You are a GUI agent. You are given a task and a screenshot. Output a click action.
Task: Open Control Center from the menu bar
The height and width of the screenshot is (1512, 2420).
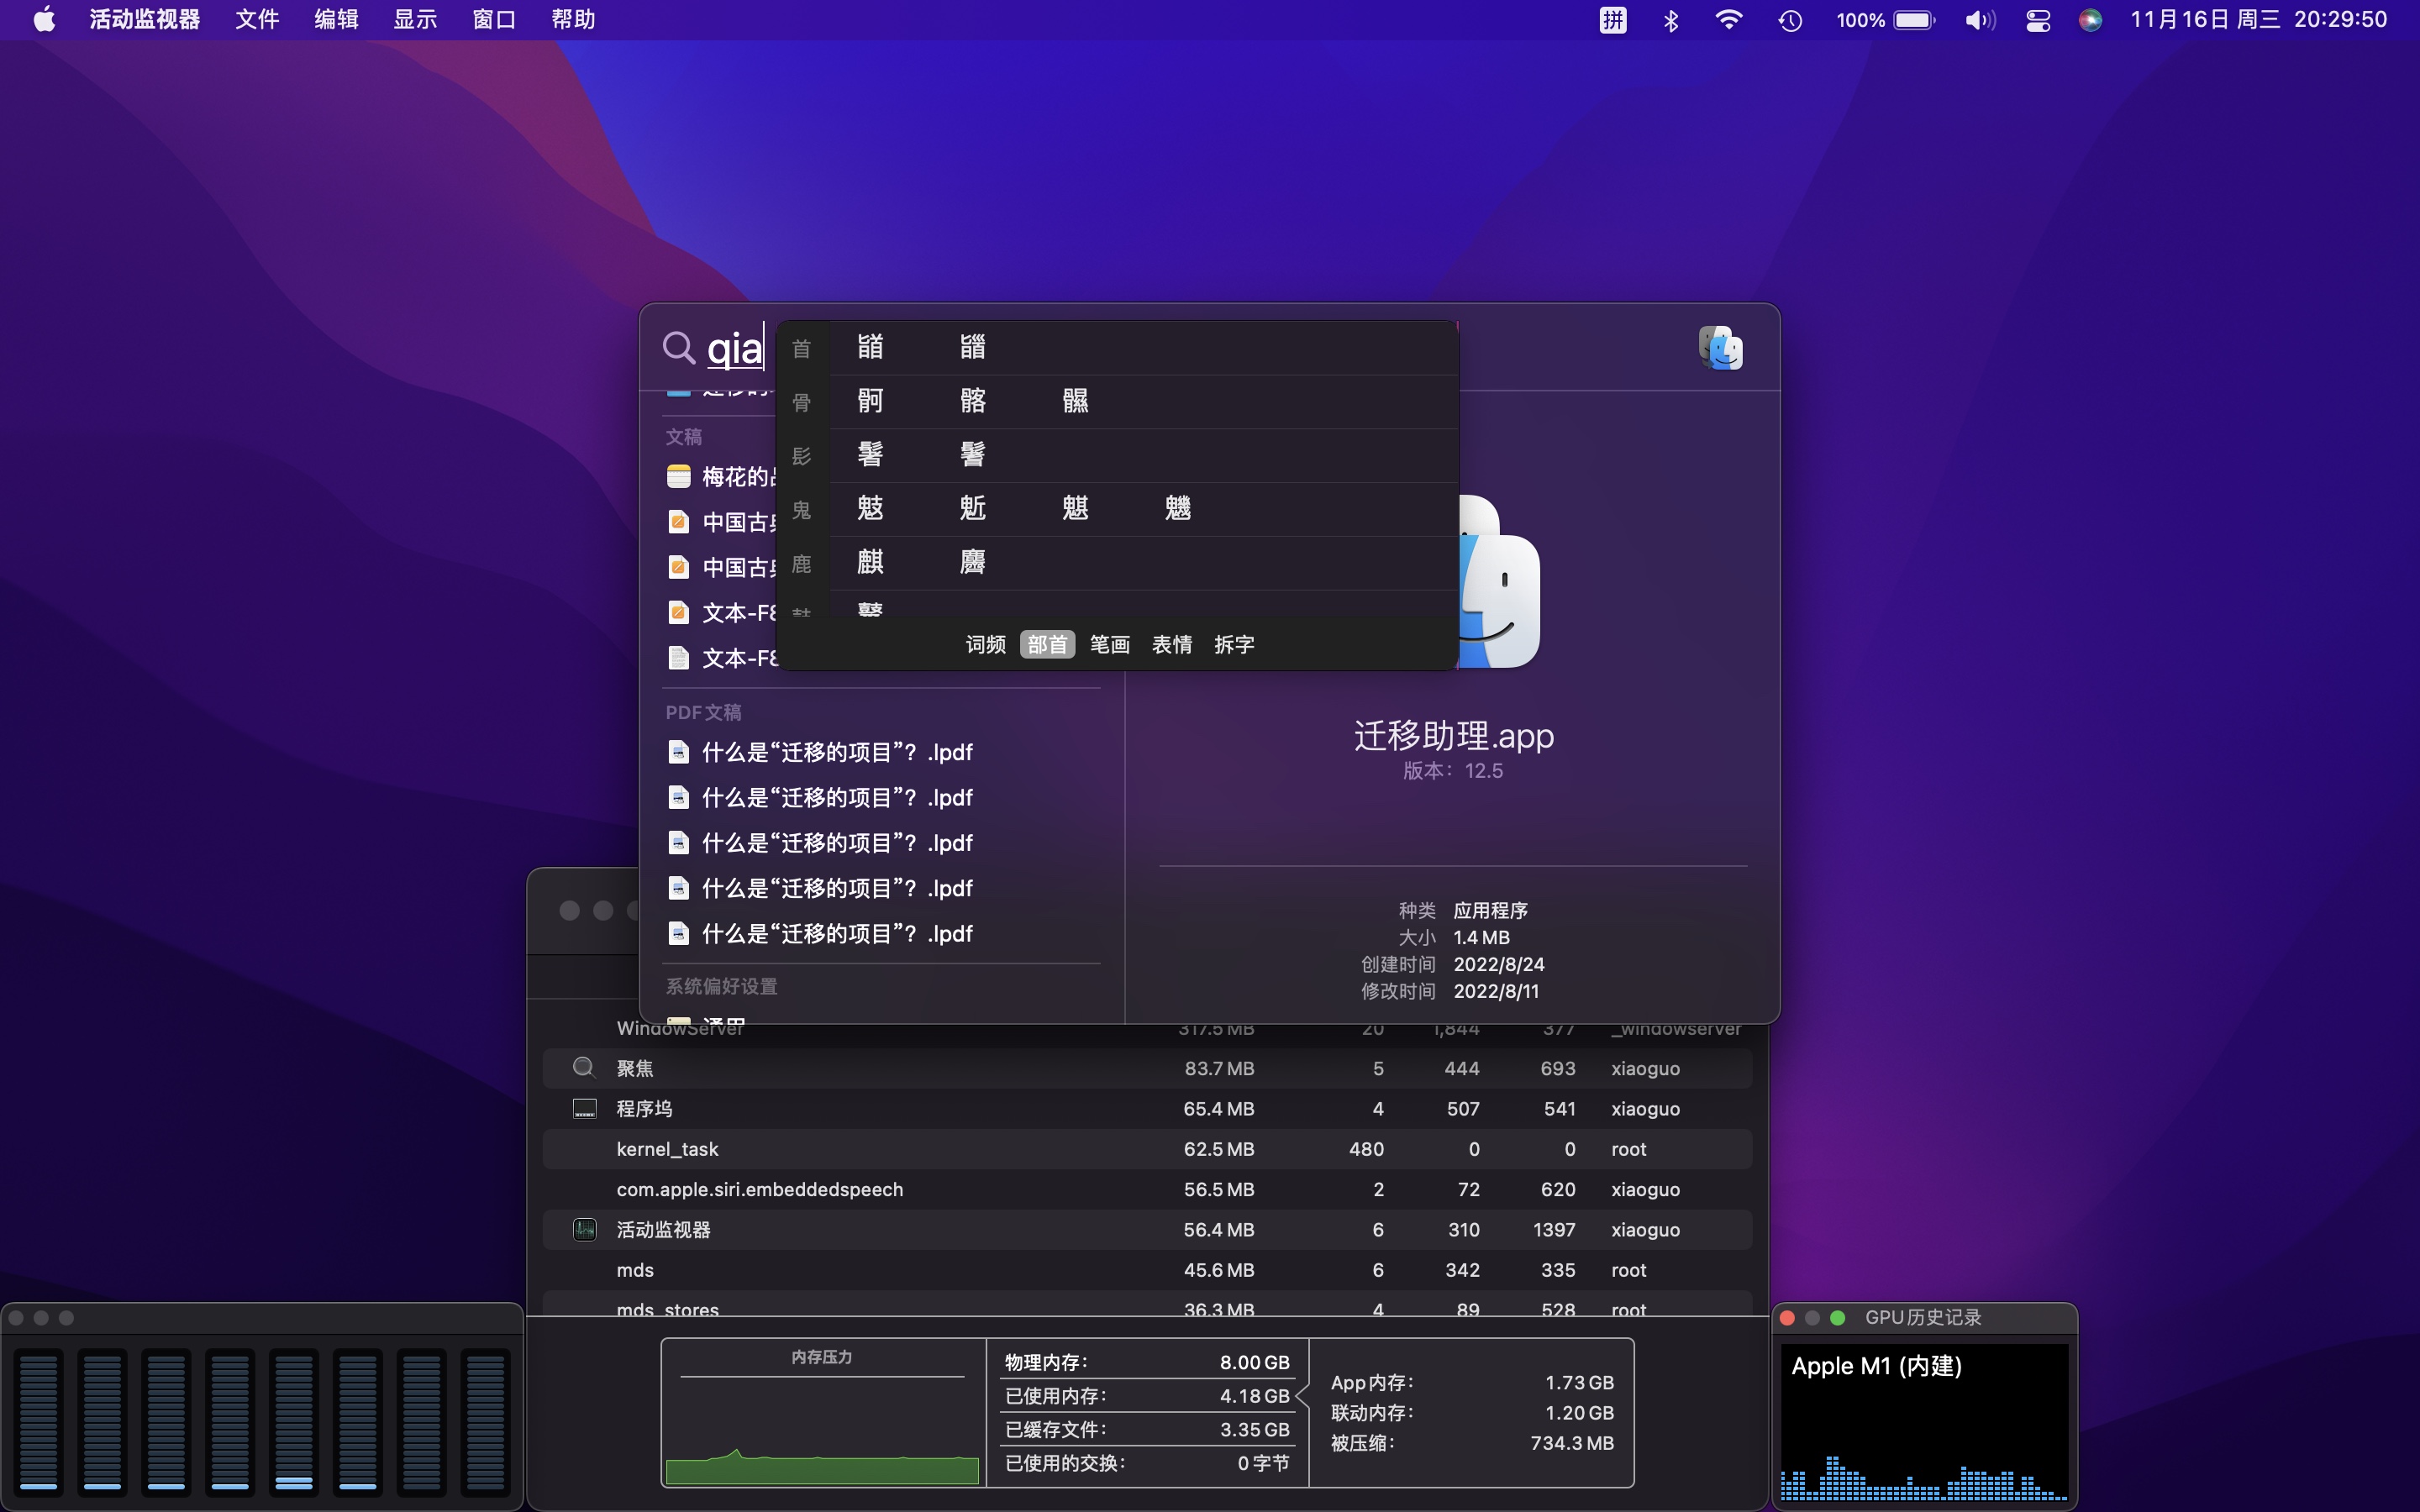[x=2038, y=20]
